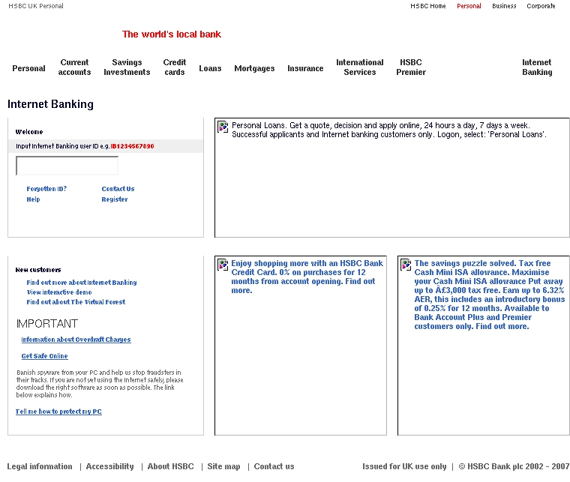Screen dimensions: 570x482
Task: Click the Personal Loans banner text
Action: (389, 130)
